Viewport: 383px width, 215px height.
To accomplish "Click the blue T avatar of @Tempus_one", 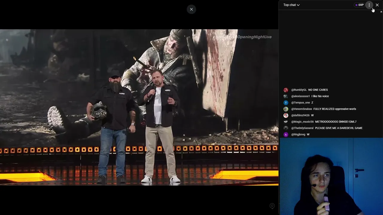I will pyautogui.click(x=286, y=103).
